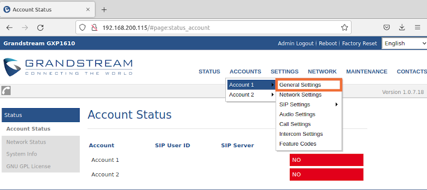427x190 pixels.
Task: Click the Grandstream logo
Action: point(68,67)
